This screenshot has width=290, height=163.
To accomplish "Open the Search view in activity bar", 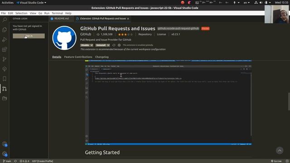I will pyautogui.click(x=5, y=19).
